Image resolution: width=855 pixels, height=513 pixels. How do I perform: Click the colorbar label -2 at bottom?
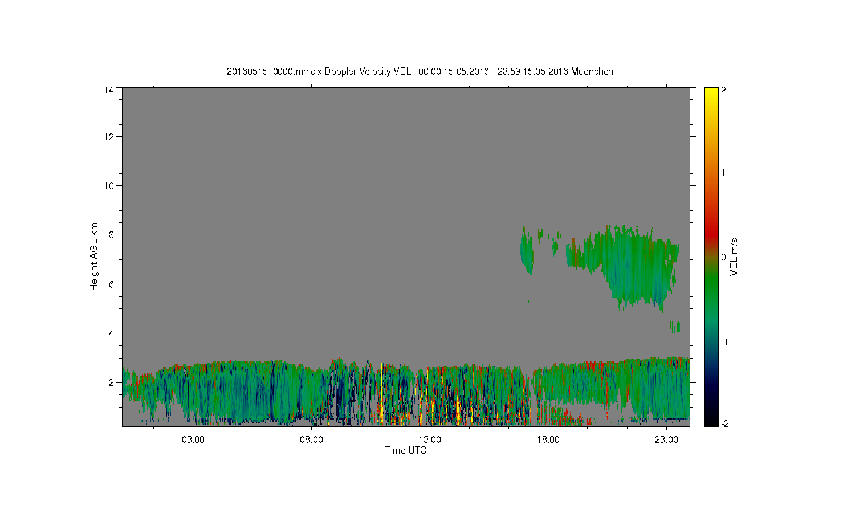724,424
